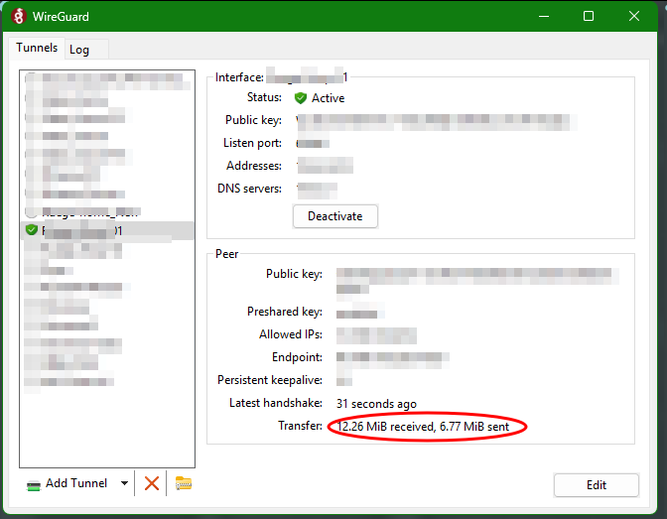Close the WireGuard window
The image size is (667, 519).
(634, 17)
